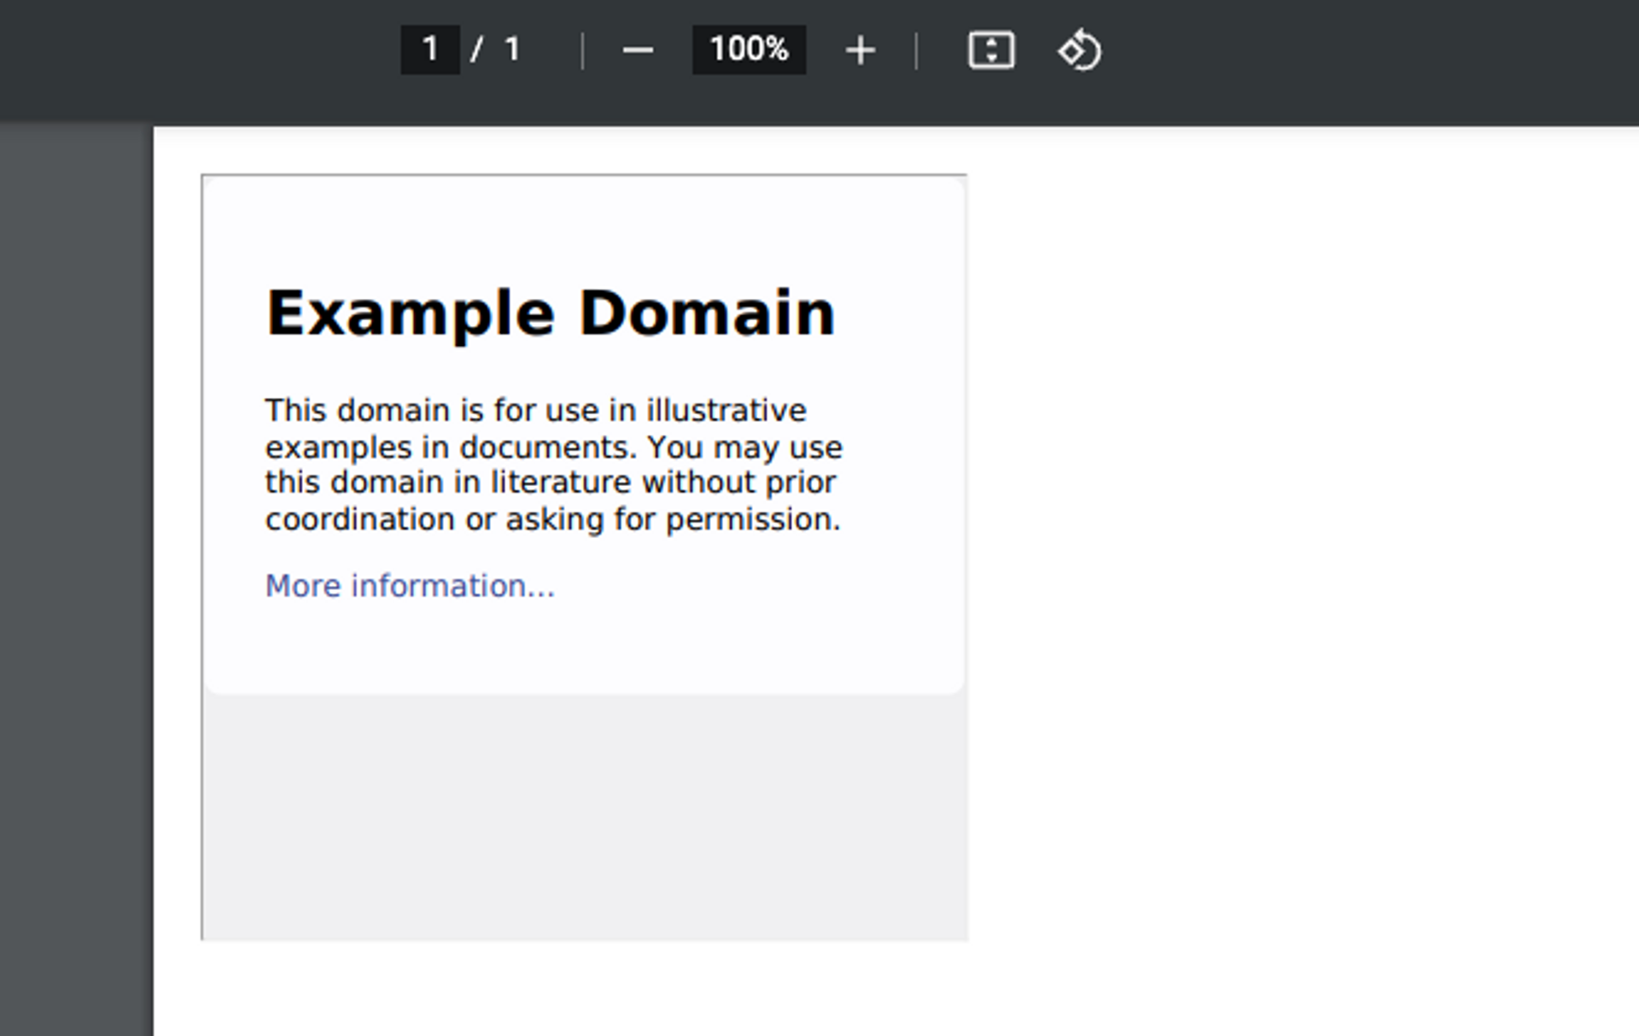Click the word "coordination" in the paragraph
This screenshot has height=1036, width=1639.
pos(359,519)
